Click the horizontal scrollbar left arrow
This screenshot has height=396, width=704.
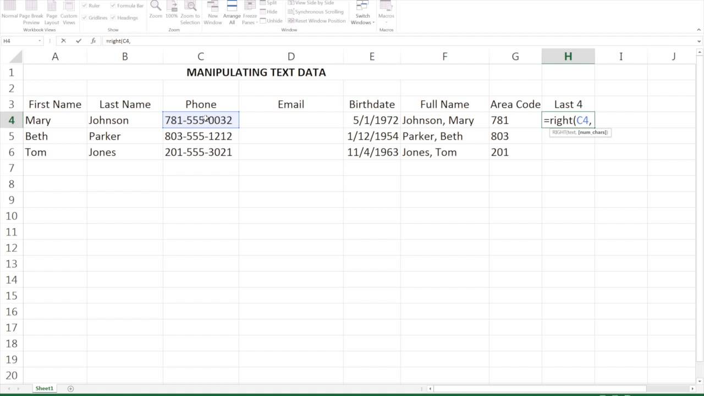pyautogui.click(x=431, y=389)
